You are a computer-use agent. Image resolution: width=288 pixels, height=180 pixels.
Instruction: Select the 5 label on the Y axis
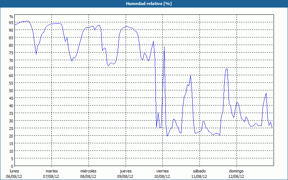pos(12,158)
